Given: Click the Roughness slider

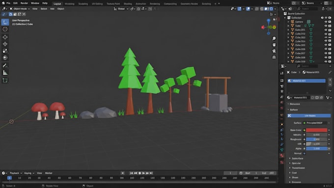Looking at the screenshot, I should [316, 139].
